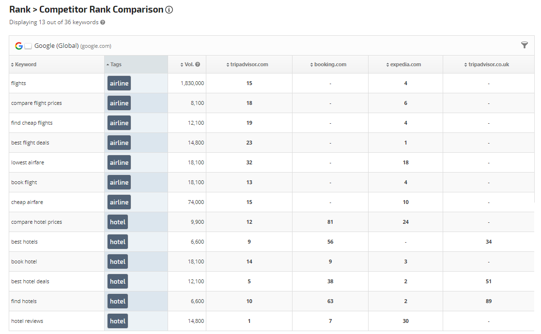Sort by expedia.com rank column

coord(403,64)
